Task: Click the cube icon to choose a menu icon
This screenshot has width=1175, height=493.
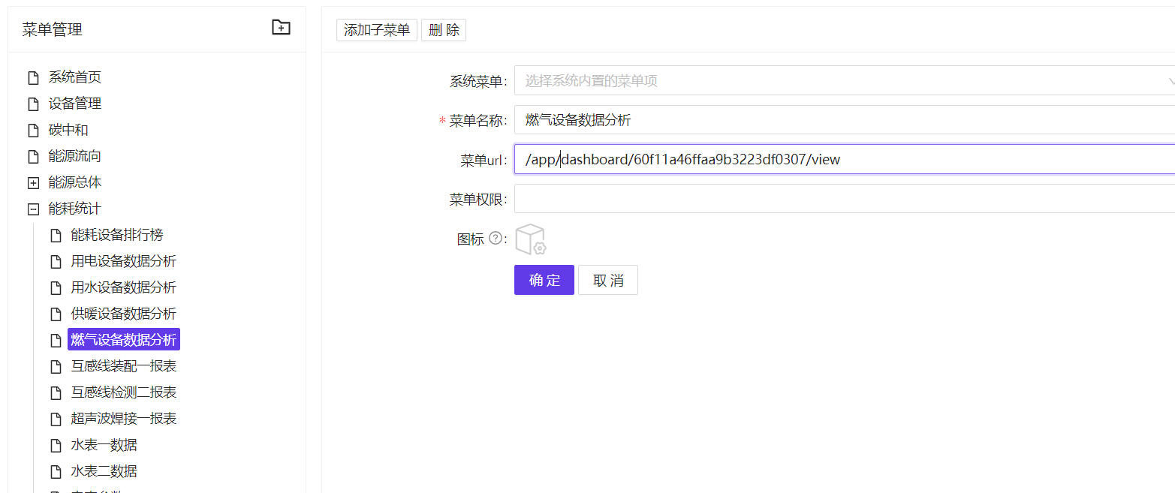Action: tap(532, 239)
